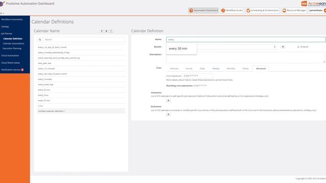Select every 20 min calendar row
The width and height of the screenshot is (326, 183).
81,101
